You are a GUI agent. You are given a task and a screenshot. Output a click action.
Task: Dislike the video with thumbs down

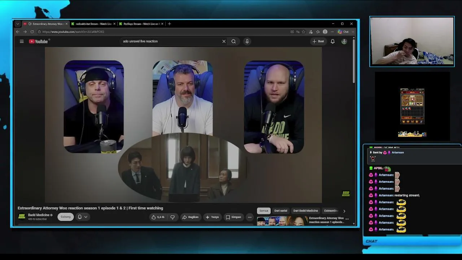point(173,217)
